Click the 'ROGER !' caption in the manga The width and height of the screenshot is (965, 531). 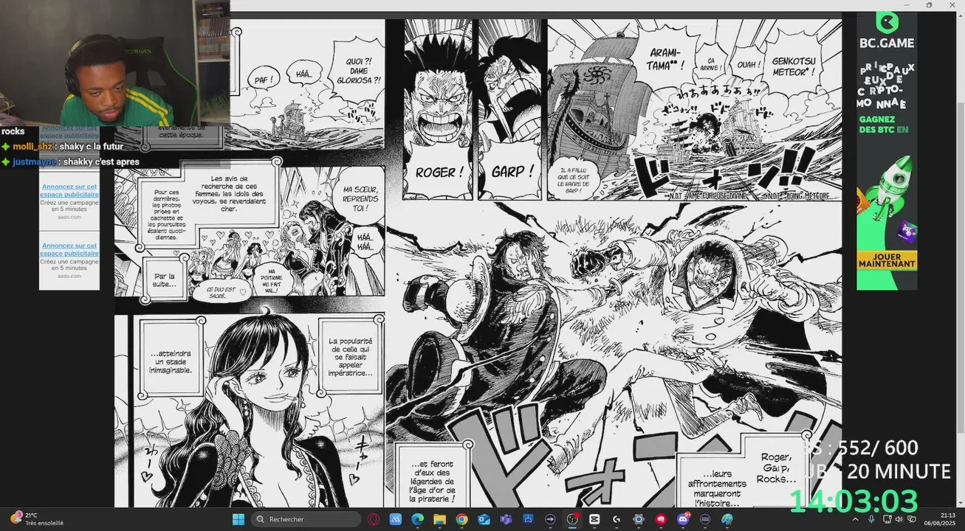tap(440, 172)
